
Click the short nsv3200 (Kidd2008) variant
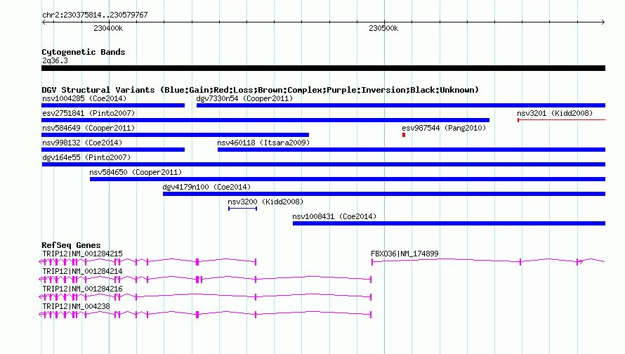(242, 209)
